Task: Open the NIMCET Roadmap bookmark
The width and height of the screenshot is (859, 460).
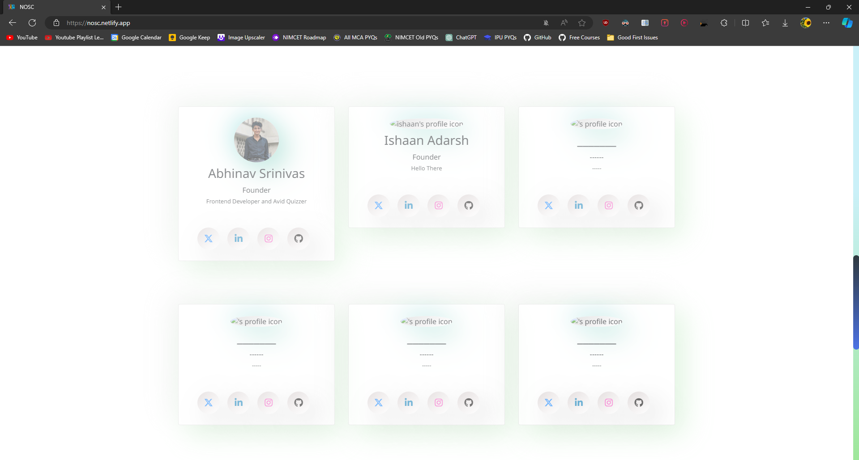Action: pos(299,38)
